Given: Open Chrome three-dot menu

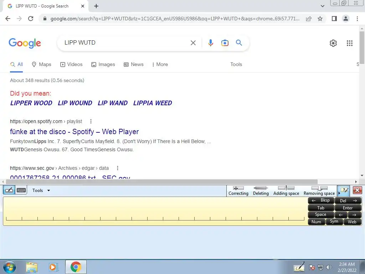Looking at the screenshot, I should [357, 19].
